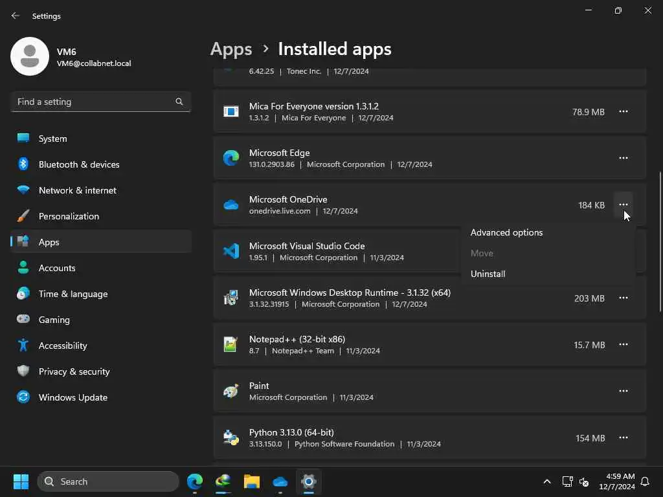663x497 pixels.
Task: Expand the three-dot menu for Paint
Action: 623,391
